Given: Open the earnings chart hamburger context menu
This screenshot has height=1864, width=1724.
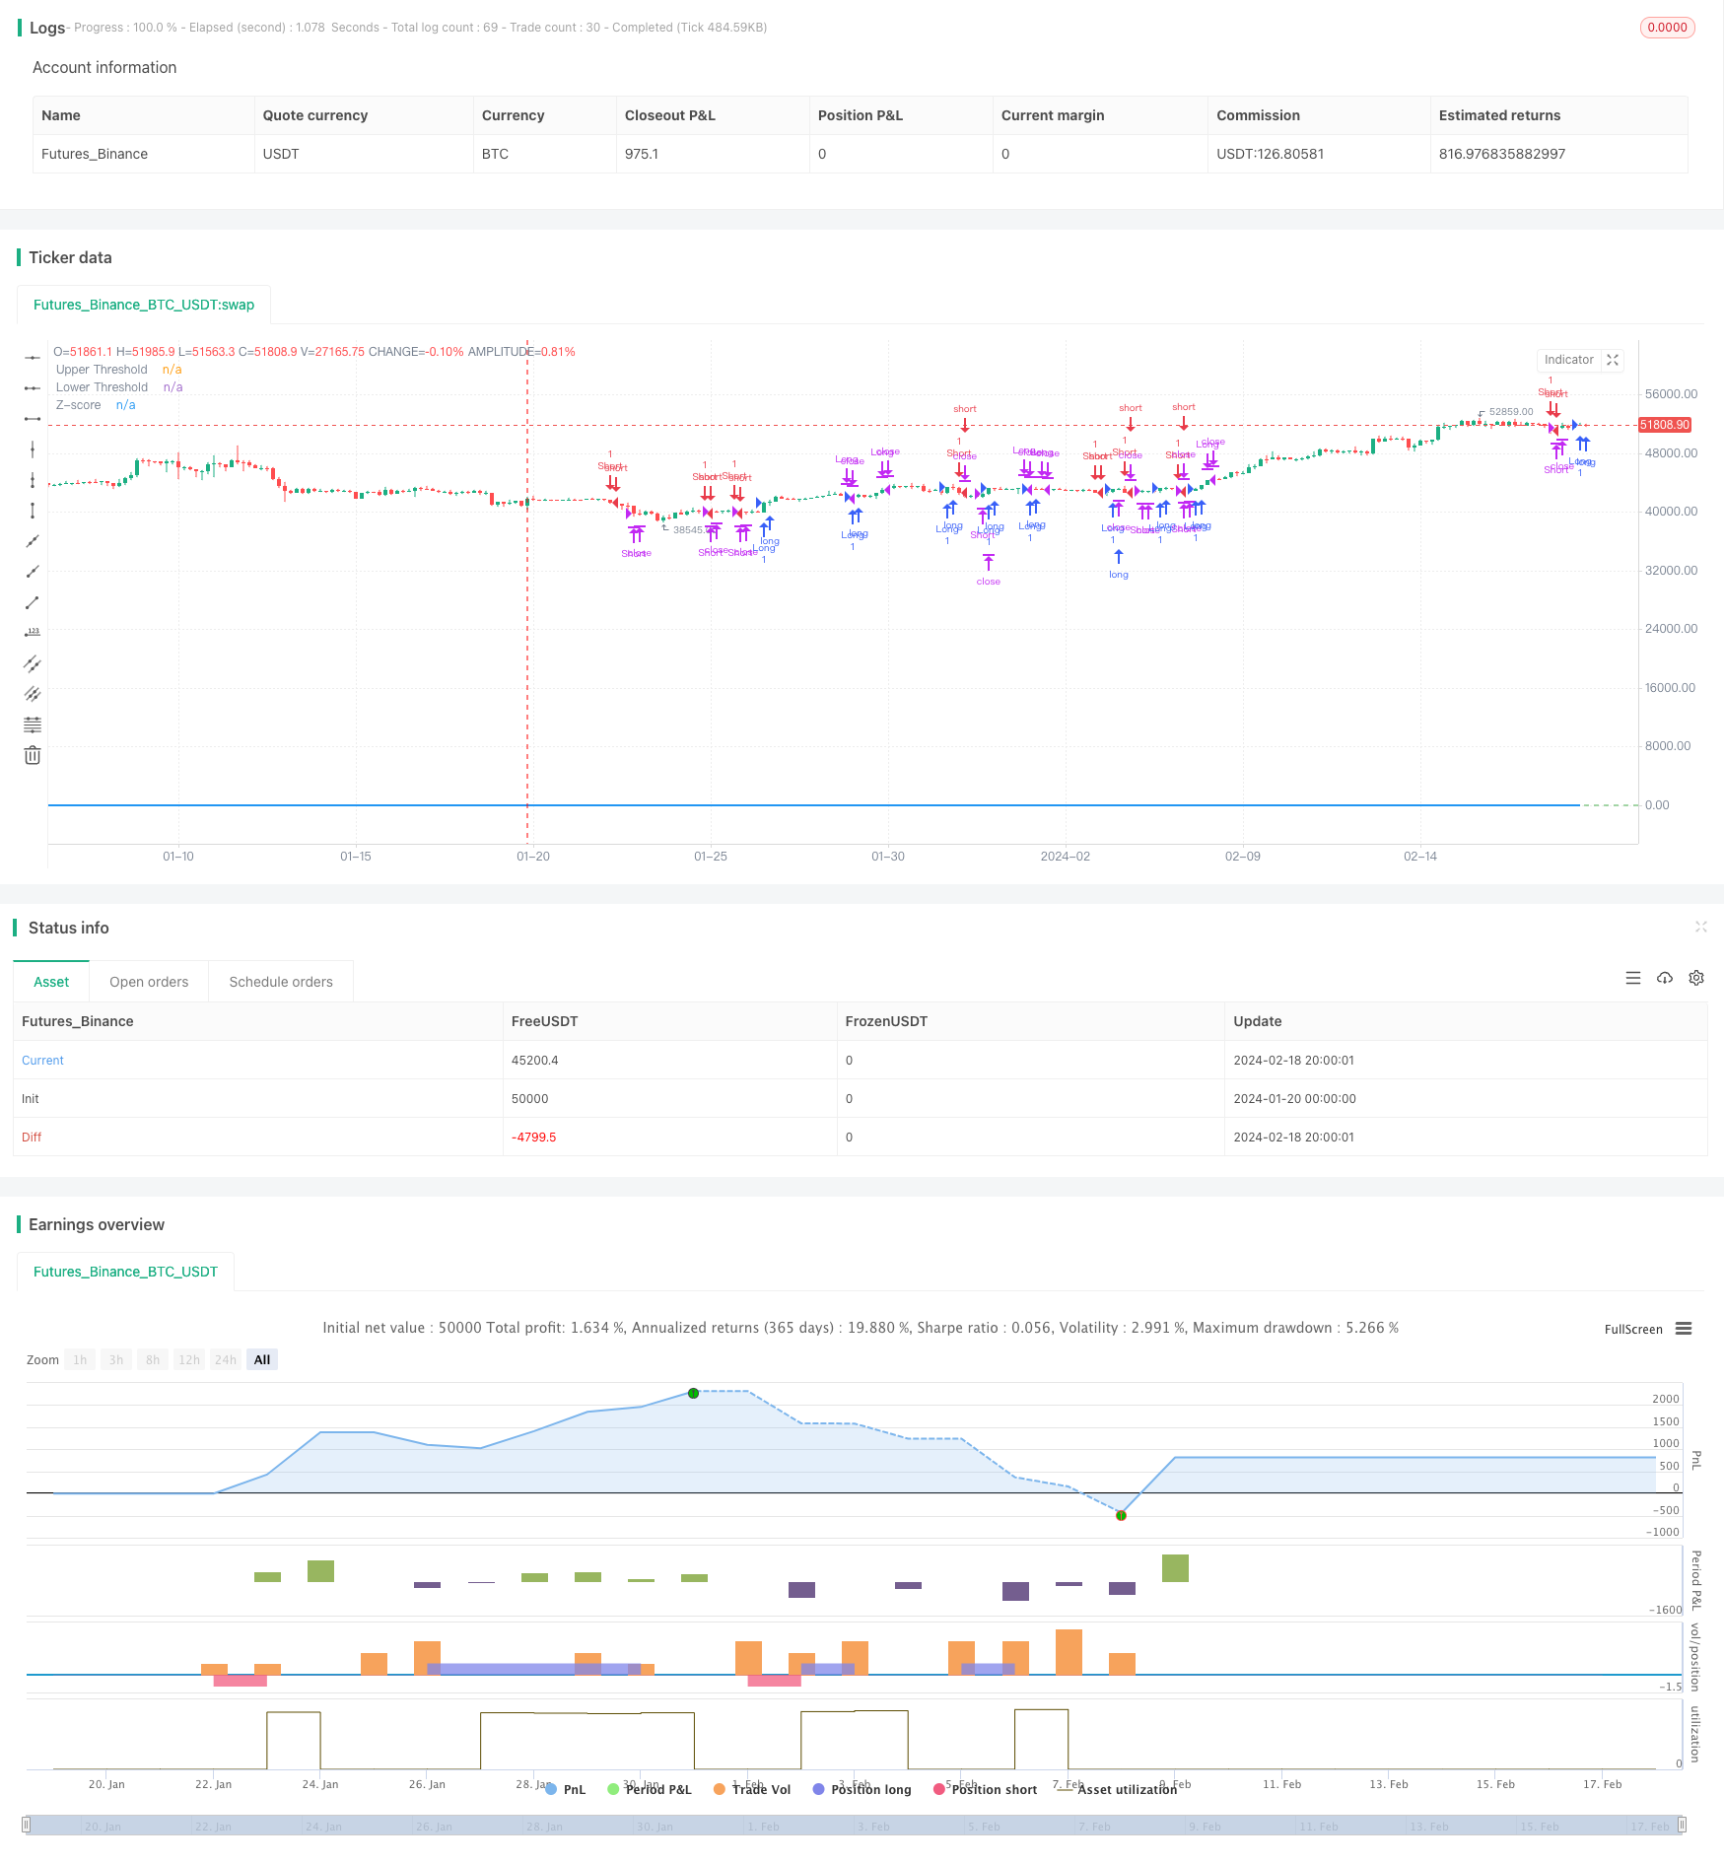Looking at the screenshot, I should click(1684, 1329).
